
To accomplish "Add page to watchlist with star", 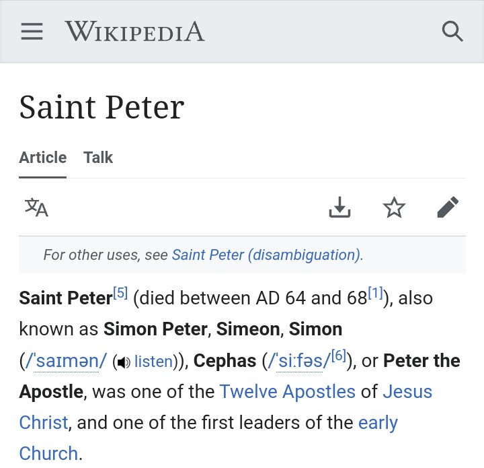I will click(394, 207).
